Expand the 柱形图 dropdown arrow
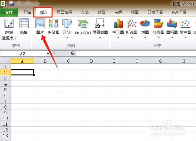This screenshot has height=141, width=196. point(118,38)
